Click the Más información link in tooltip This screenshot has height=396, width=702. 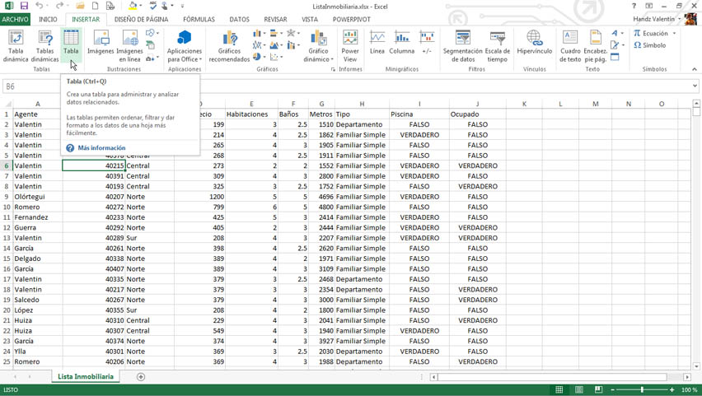coord(101,148)
